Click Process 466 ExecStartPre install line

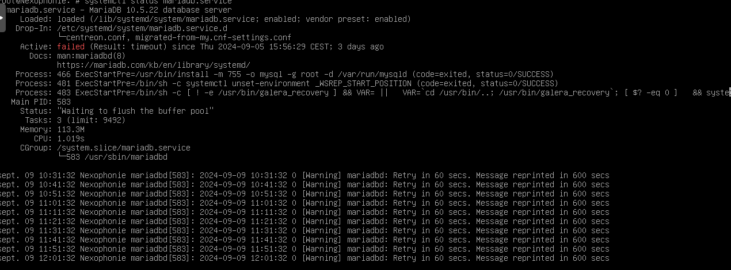pyautogui.click(x=284, y=74)
